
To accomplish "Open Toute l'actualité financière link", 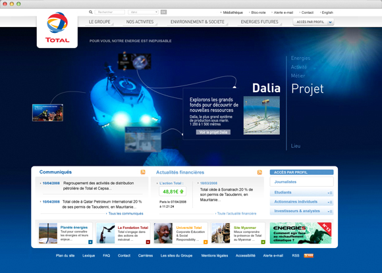I will [236, 213].
